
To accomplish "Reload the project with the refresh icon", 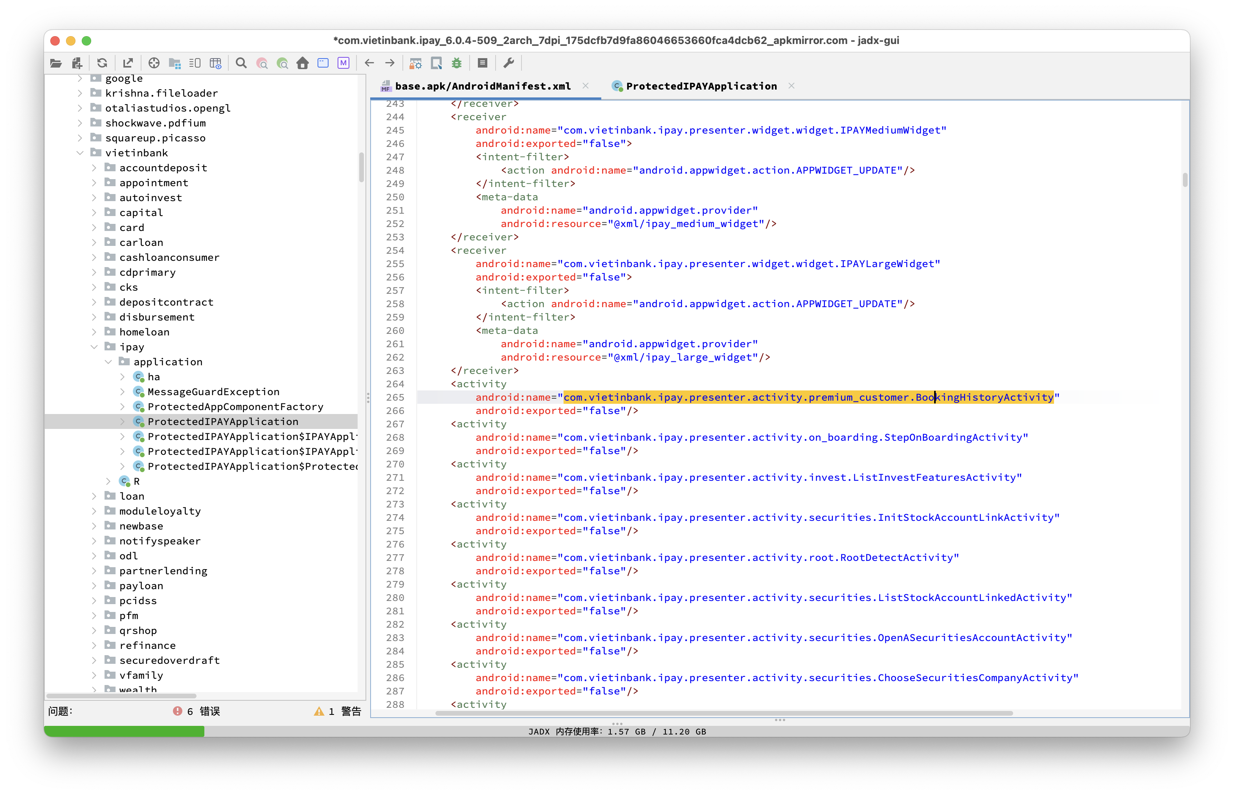I will (102, 63).
